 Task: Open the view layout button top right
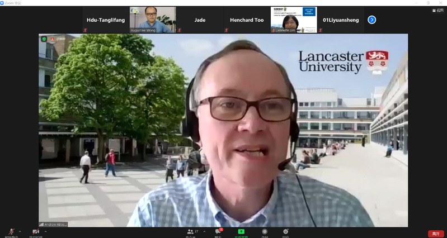pyautogui.click(x=438, y=10)
